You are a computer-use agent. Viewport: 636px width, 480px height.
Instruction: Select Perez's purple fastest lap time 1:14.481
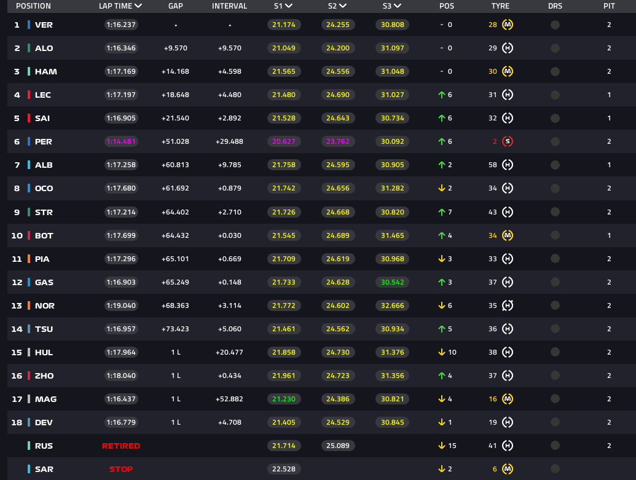[x=121, y=141]
